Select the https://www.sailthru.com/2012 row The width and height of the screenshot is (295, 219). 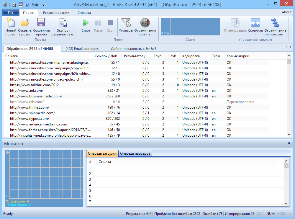coord(136,85)
